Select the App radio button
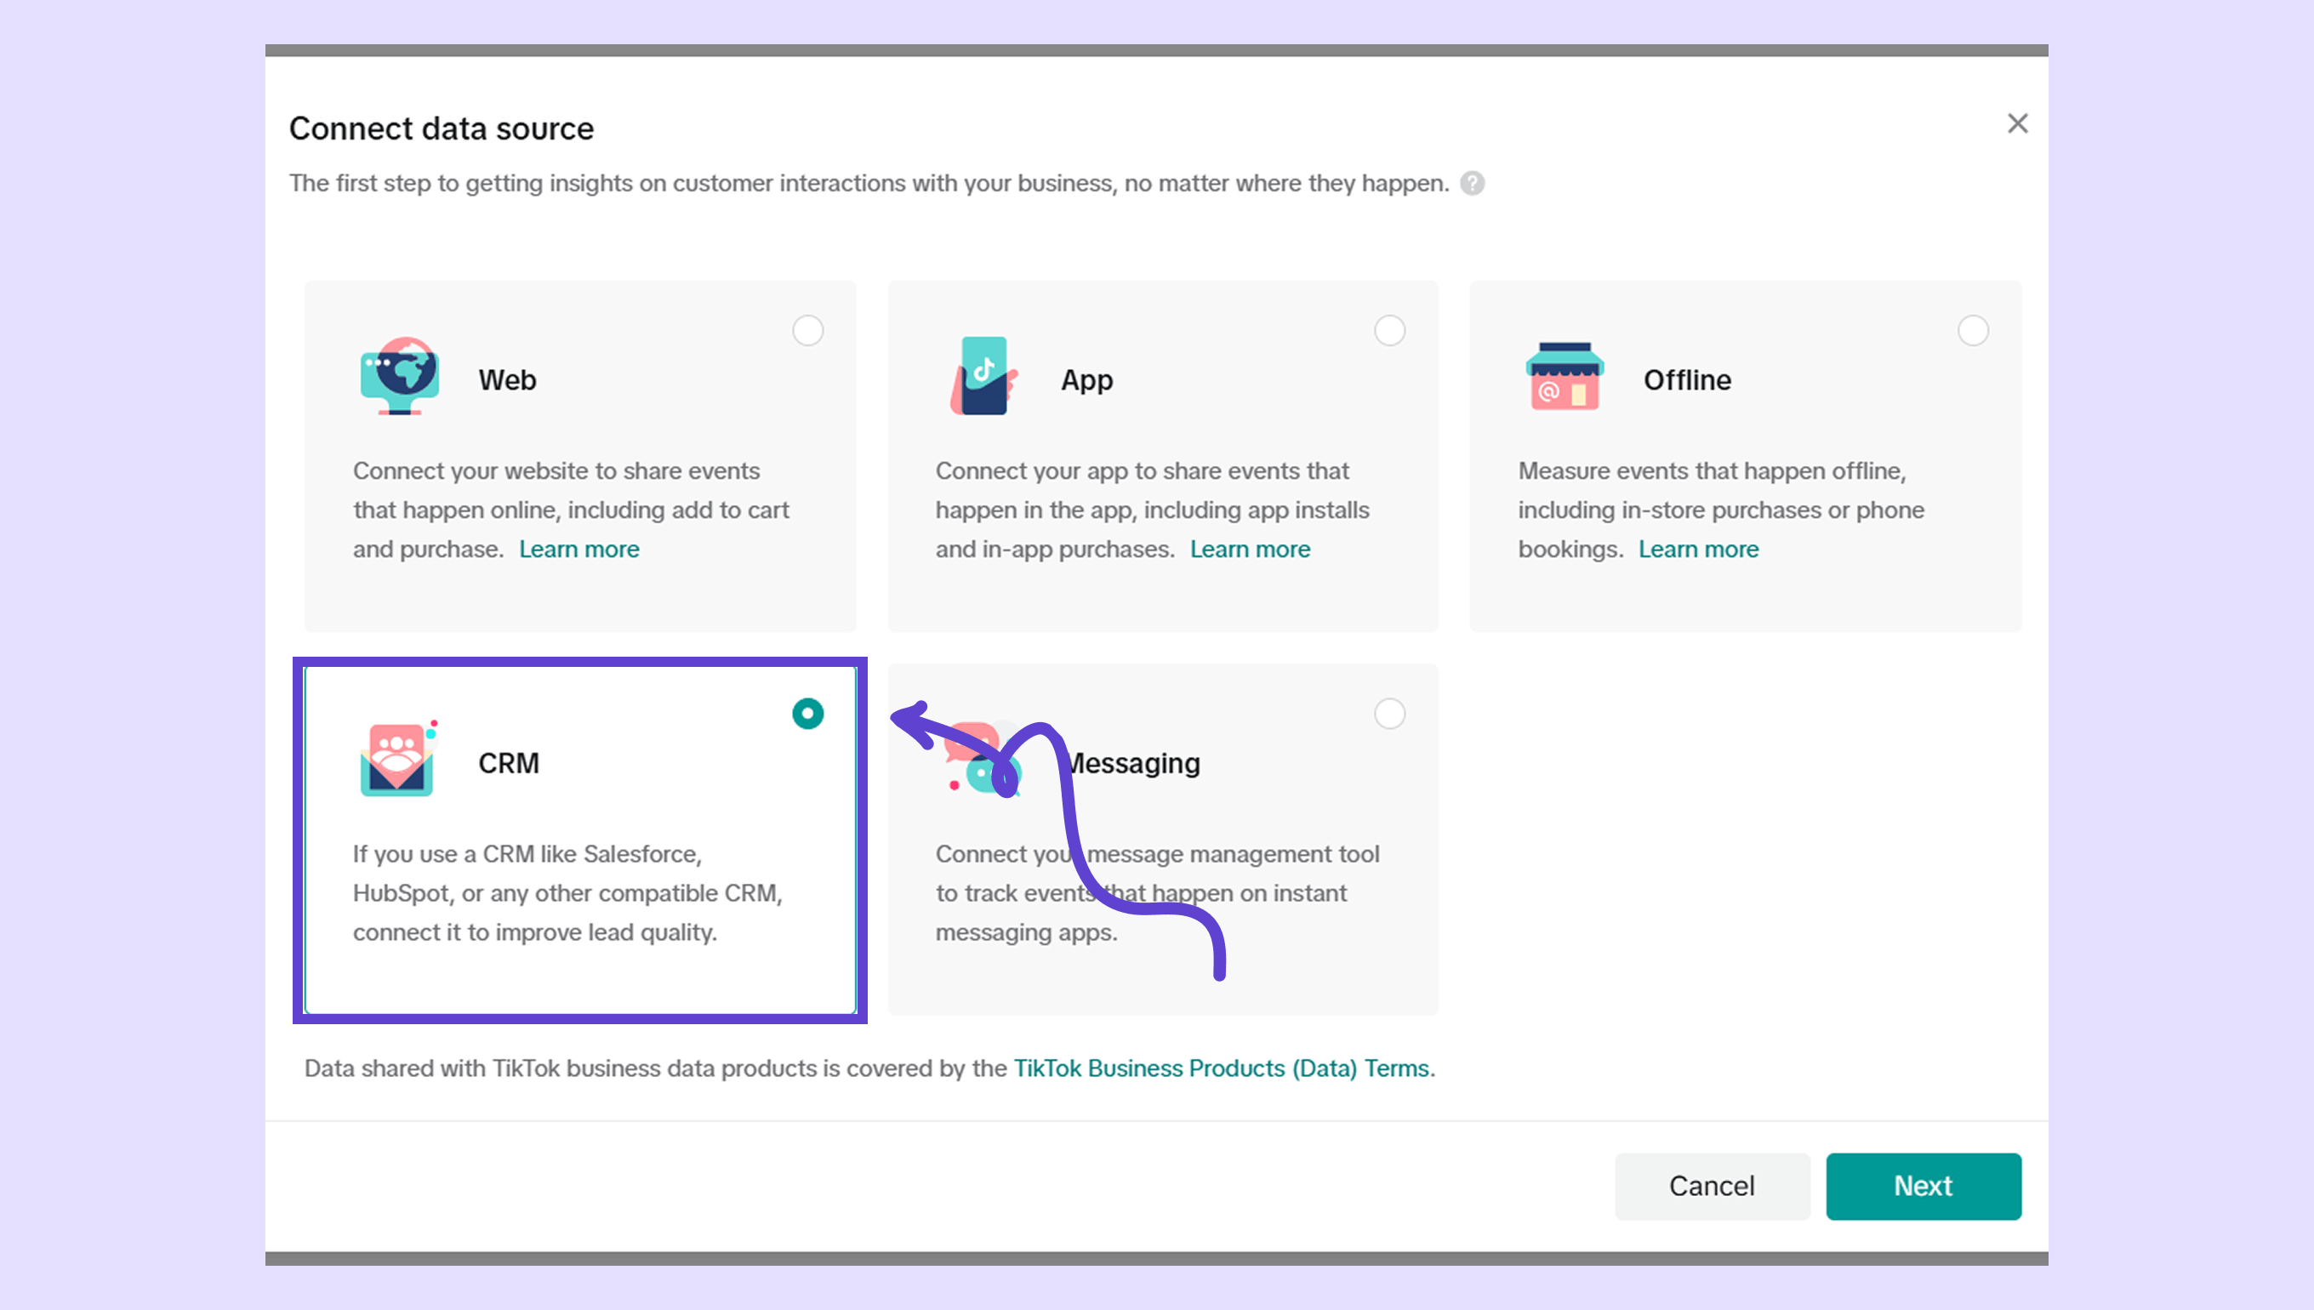 pyautogui.click(x=1389, y=330)
